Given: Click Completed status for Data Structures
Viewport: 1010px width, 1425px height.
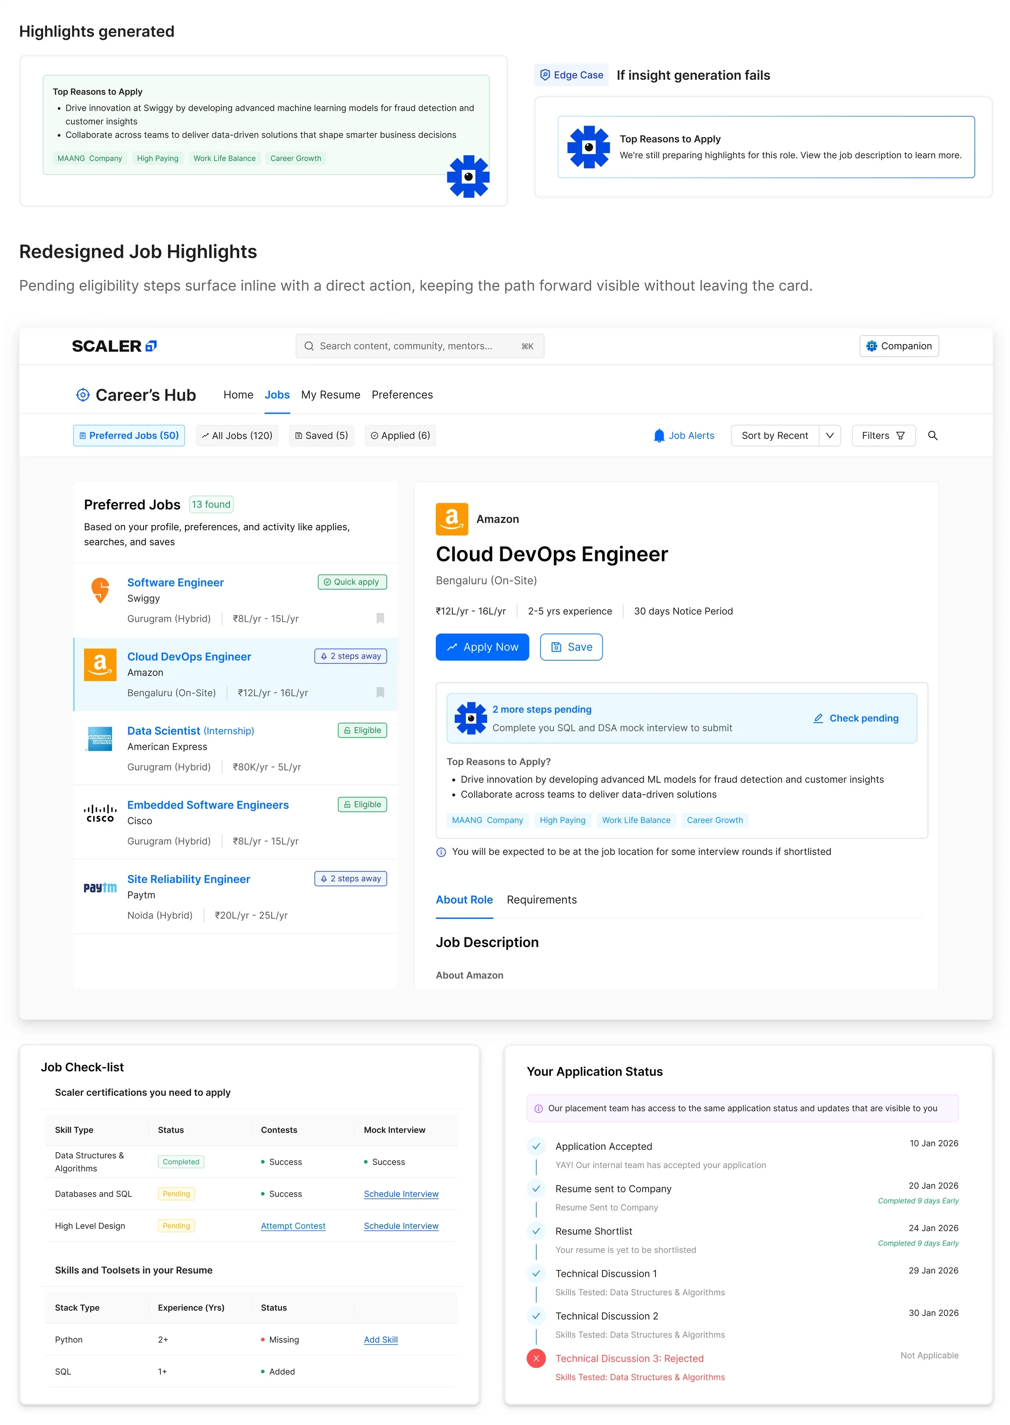Looking at the screenshot, I should tap(181, 1161).
